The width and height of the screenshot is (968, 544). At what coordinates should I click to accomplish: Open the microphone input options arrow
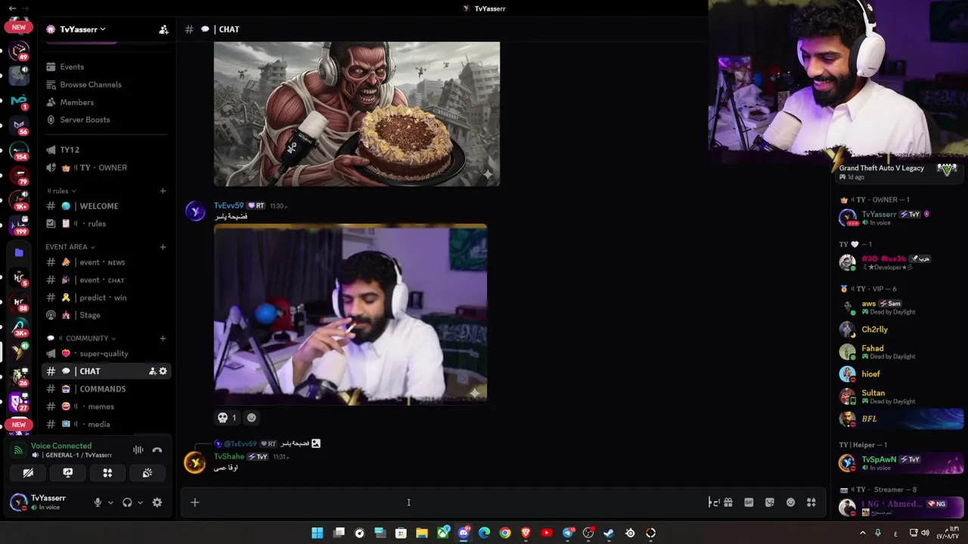[x=110, y=502]
